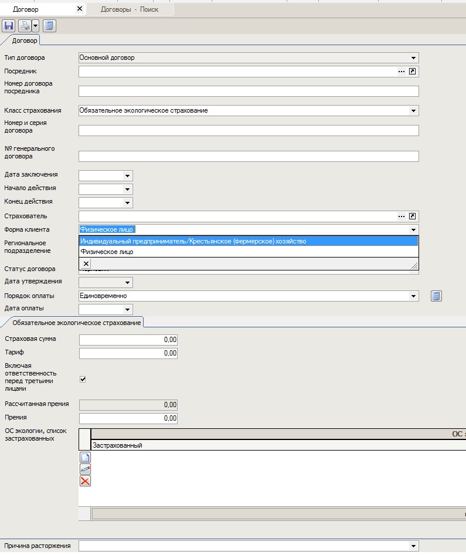Choose Физическое лицо from the dropdown list
Image resolution: width=466 pixels, height=555 pixels.
[x=107, y=252]
